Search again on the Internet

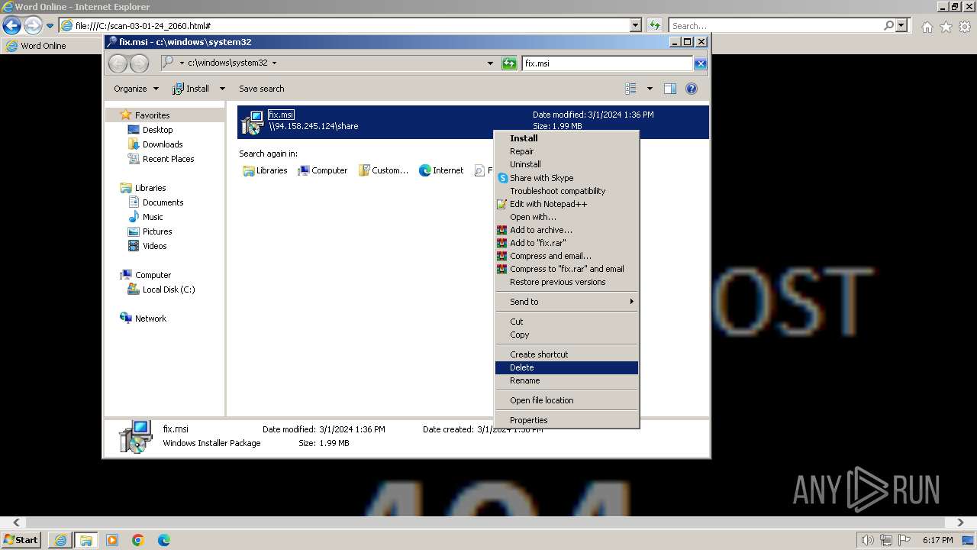[441, 170]
